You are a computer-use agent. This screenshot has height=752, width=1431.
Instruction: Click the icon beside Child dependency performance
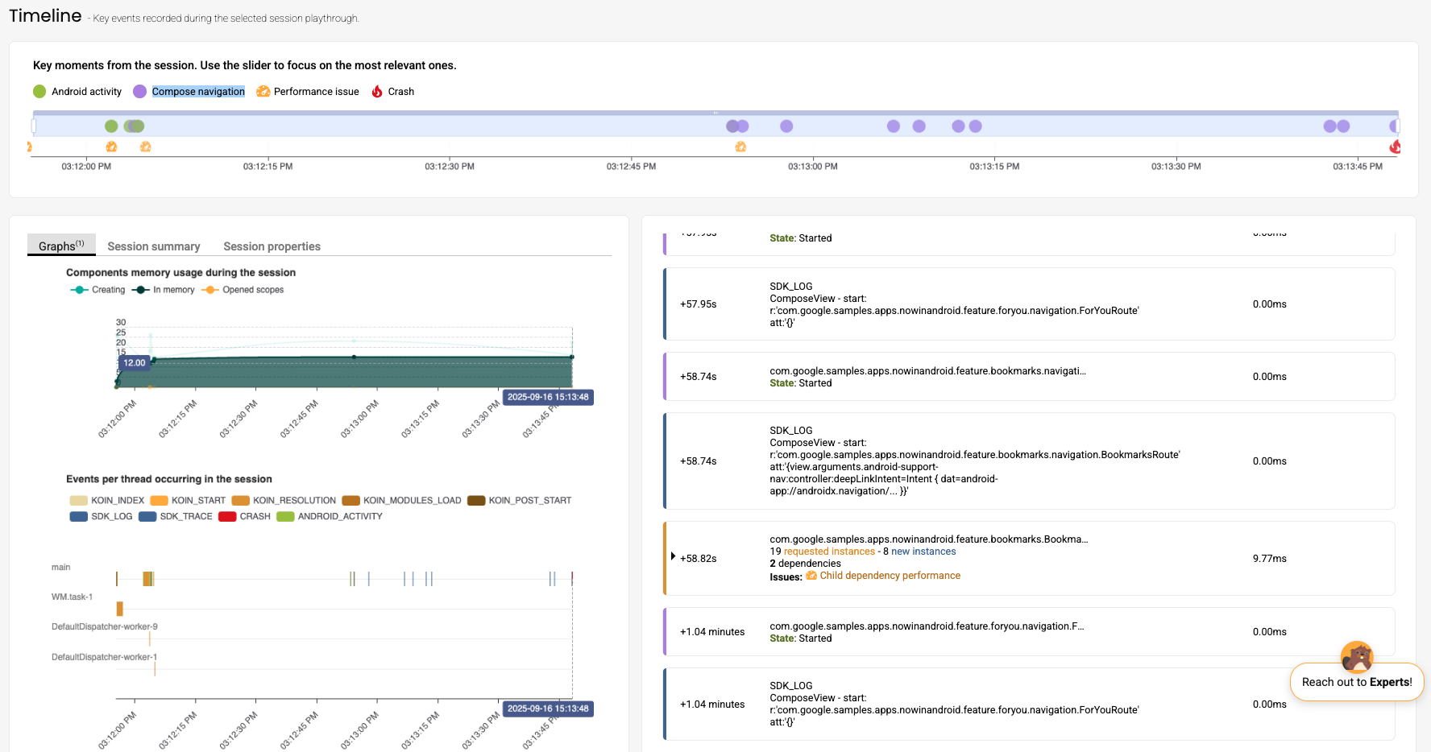tap(811, 576)
